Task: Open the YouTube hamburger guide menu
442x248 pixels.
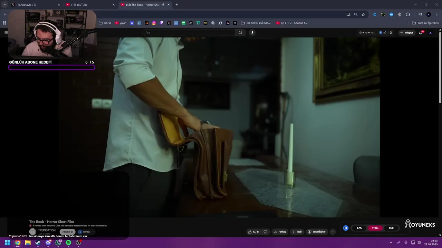Action: click(6, 32)
